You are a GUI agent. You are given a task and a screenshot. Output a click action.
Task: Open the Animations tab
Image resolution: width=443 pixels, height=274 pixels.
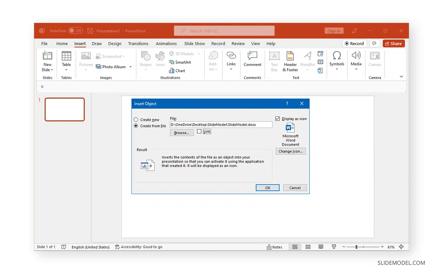click(166, 44)
